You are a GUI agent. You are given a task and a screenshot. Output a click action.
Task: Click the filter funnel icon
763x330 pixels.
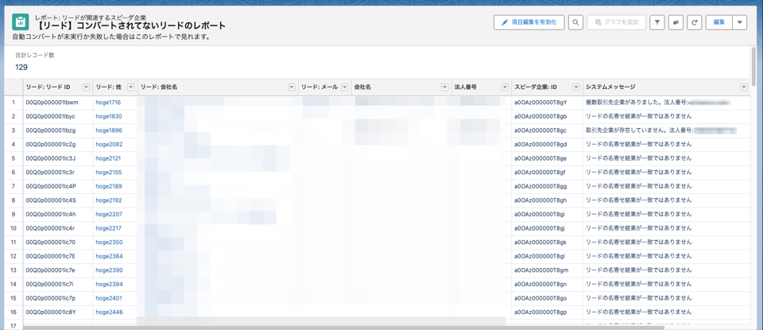click(657, 23)
